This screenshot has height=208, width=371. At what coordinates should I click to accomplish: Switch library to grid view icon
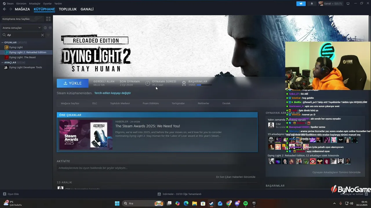point(48,19)
